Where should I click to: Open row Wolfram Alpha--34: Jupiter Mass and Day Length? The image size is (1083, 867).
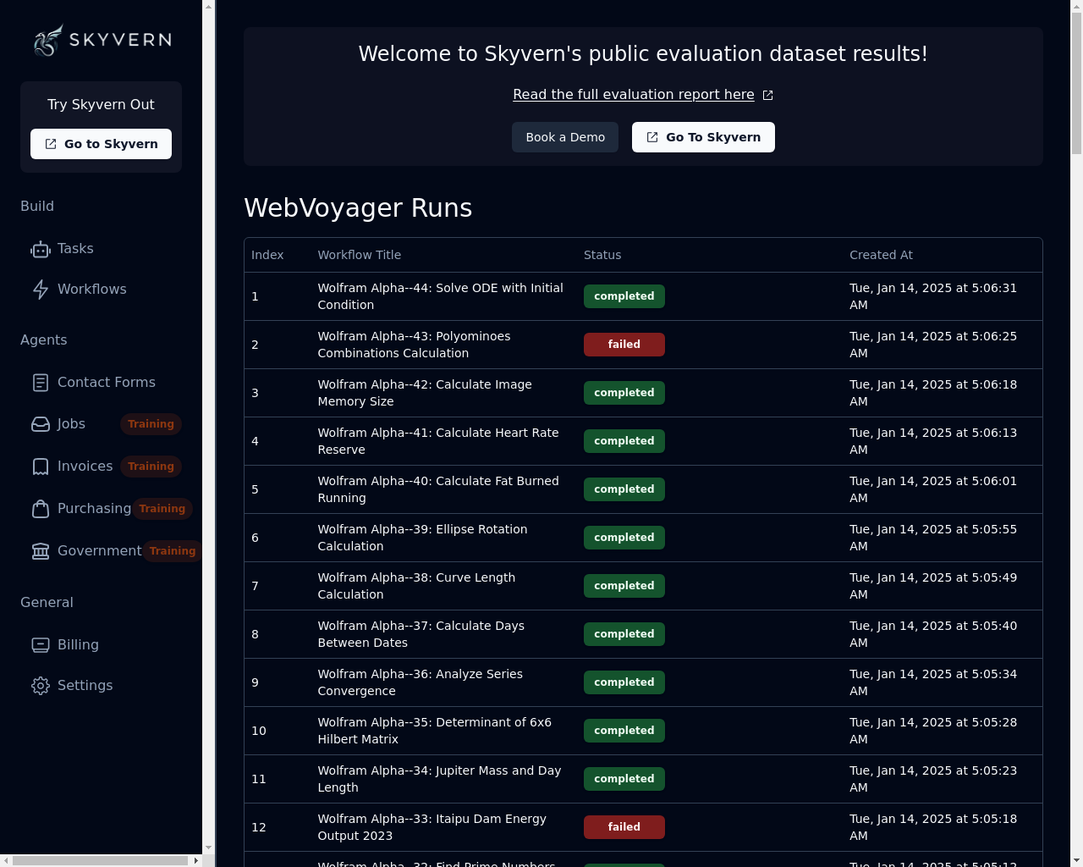pyautogui.click(x=643, y=779)
